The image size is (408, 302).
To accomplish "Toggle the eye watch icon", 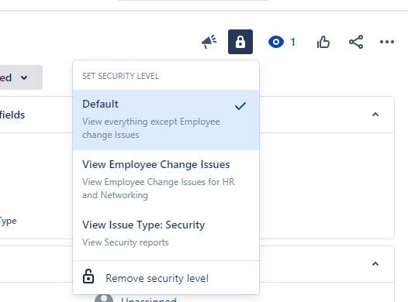I will pyautogui.click(x=276, y=42).
